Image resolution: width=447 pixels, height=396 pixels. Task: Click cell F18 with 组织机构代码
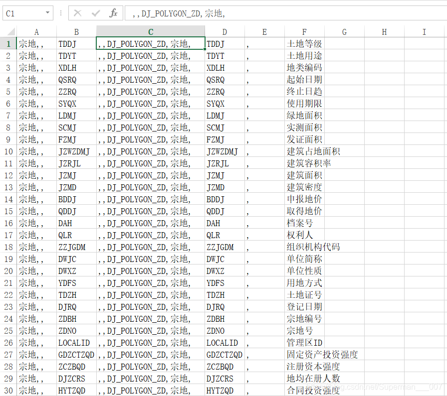pyautogui.click(x=304, y=247)
